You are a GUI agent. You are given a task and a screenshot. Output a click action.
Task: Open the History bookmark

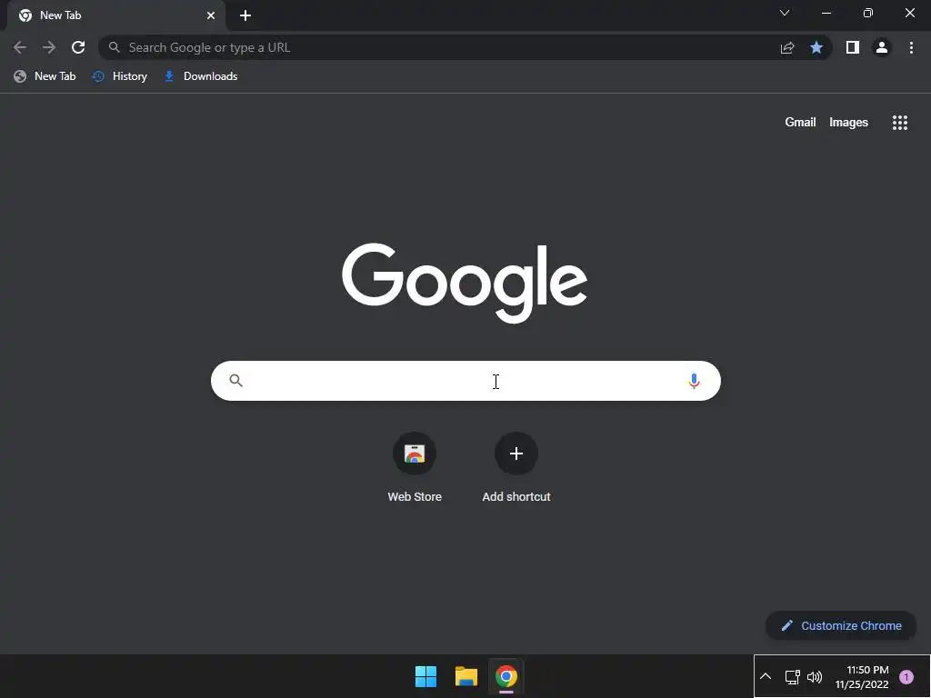point(120,76)
